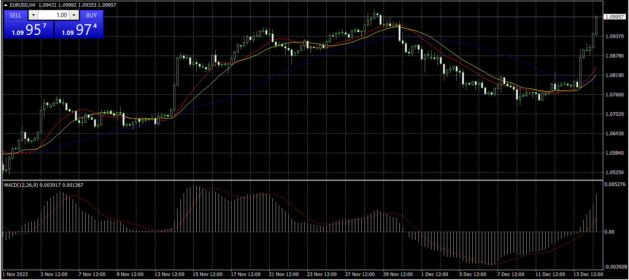Click the 1.00 volume input field
The image size is (629, 280).
coord(54,15)
